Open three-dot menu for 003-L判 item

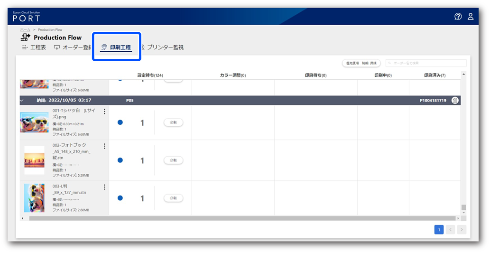pyautogui.click(x=104, y=187)
